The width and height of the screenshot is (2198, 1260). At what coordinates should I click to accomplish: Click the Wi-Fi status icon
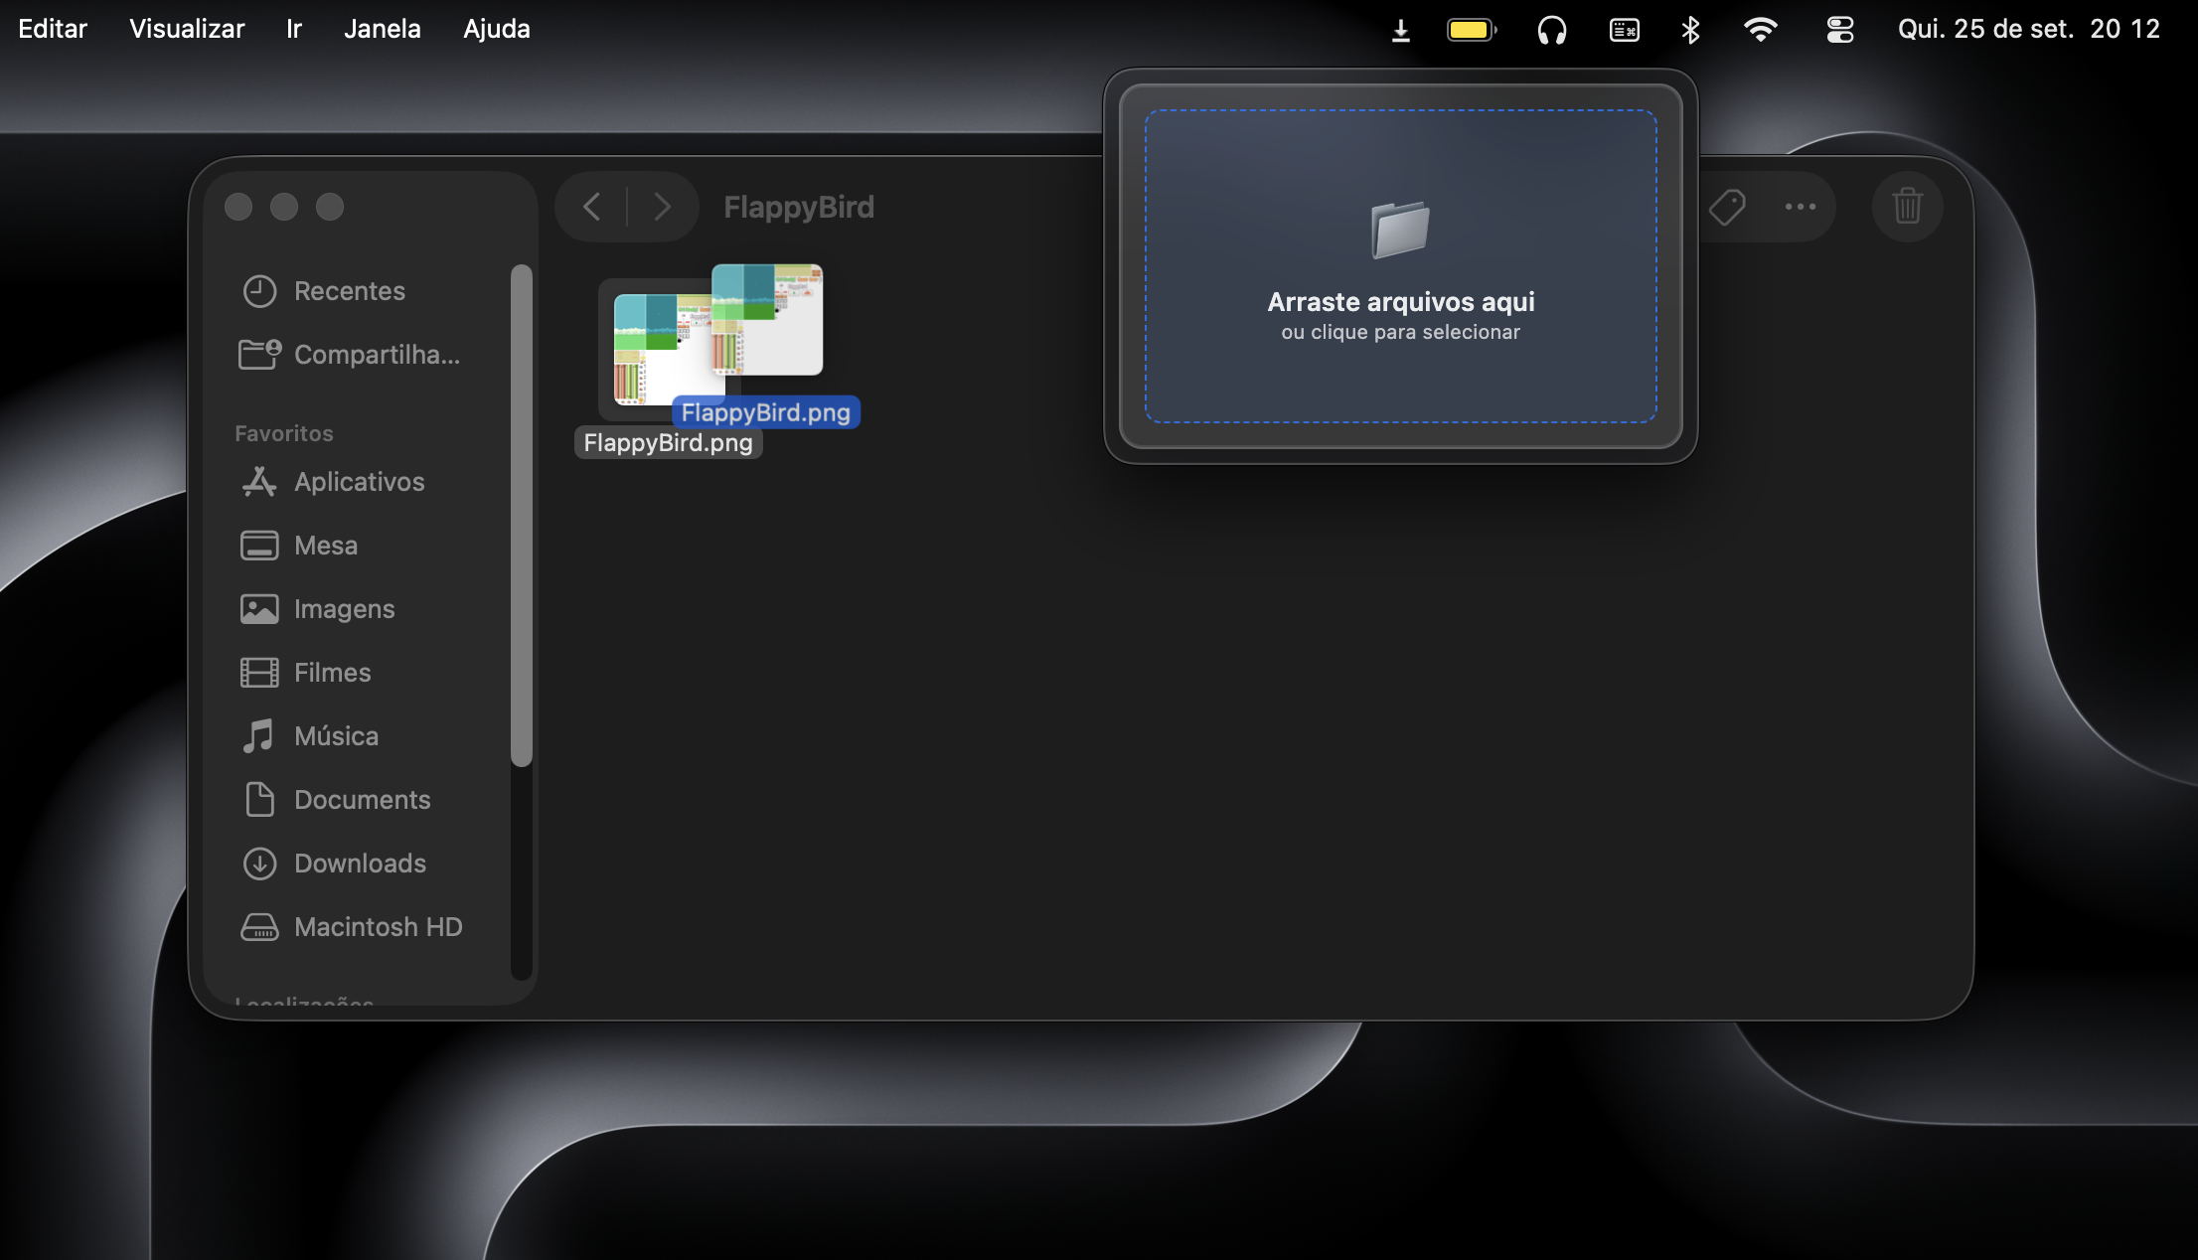click(x=1760, y=30)
